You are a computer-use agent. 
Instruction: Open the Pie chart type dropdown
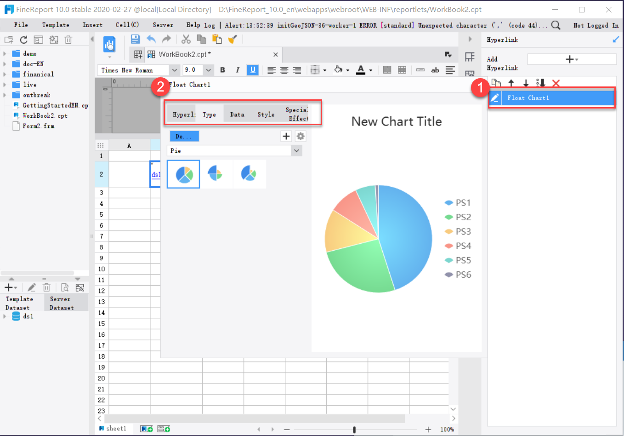[x=296, y=150]
